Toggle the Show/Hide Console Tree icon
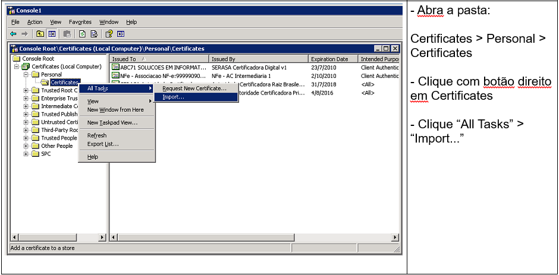 click(52, 34)
